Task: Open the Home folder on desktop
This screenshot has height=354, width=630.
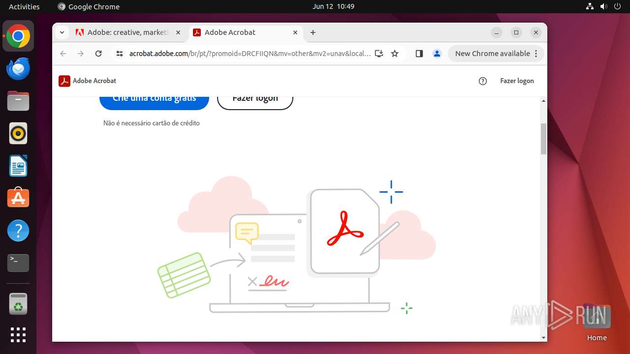Action: 597,323
